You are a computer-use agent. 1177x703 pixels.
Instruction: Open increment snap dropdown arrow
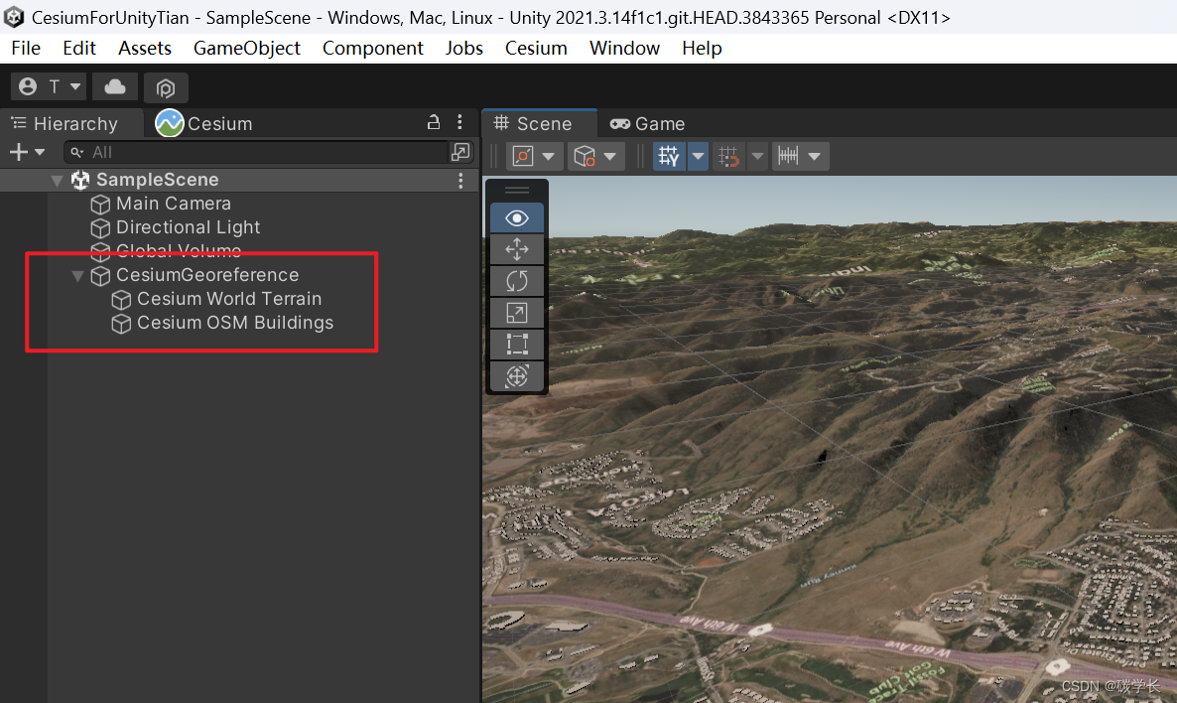[x=815, y=156]
